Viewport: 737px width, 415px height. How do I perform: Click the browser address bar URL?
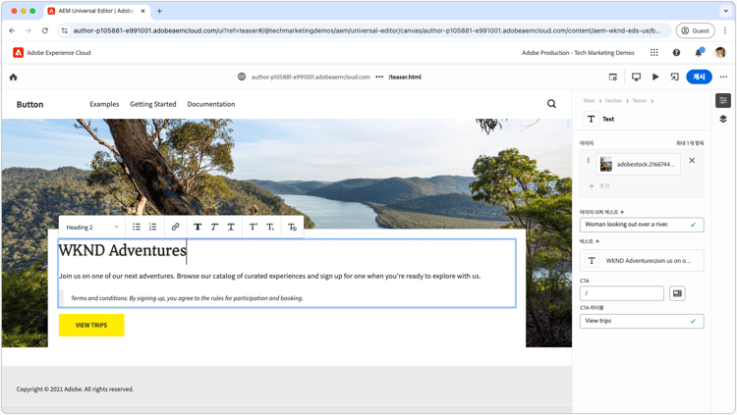[367, 30]
